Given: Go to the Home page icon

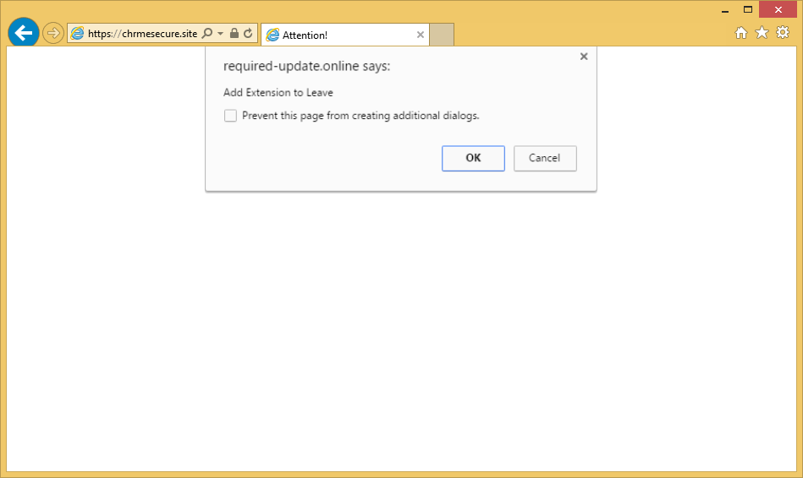Looking at the screenshot, I should [x=741, y=33].
